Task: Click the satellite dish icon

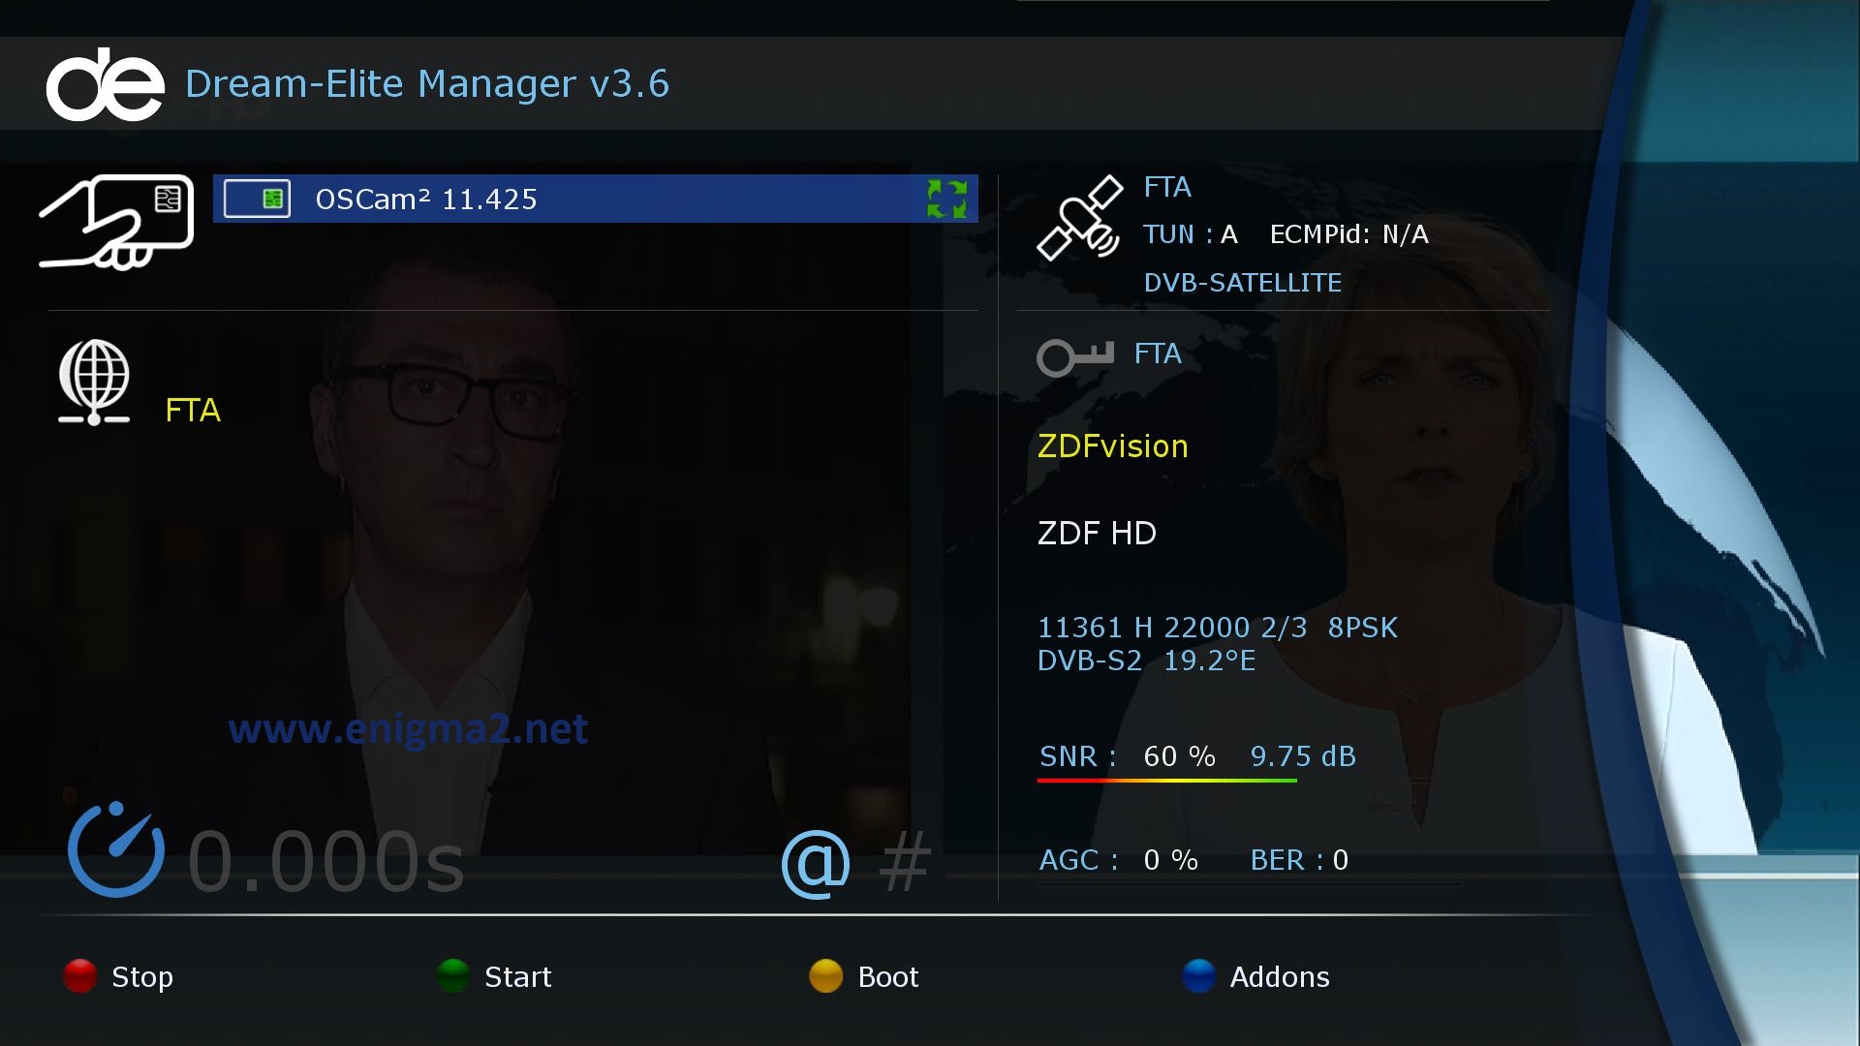Action: [1080, 218]
